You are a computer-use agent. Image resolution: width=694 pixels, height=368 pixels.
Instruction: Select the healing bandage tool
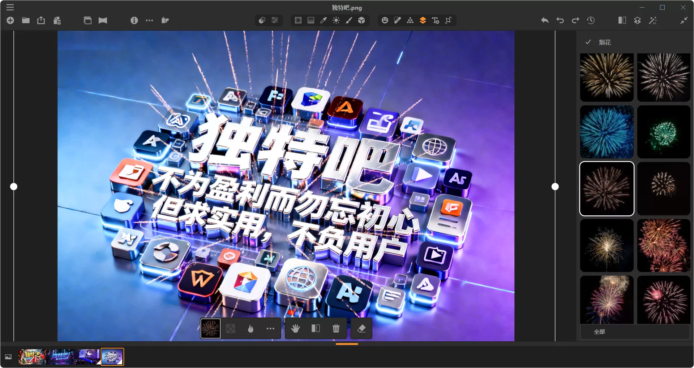[x=397, y=21]
